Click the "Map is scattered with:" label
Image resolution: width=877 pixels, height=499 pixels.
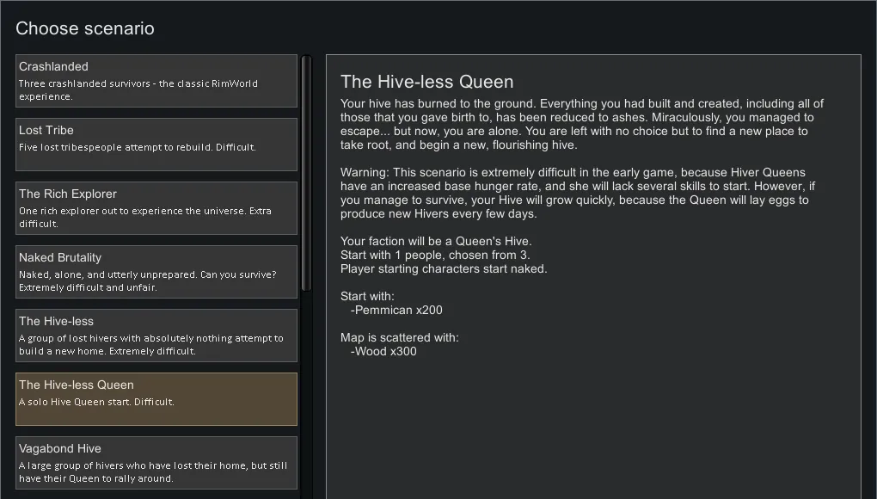click(400, 337)
